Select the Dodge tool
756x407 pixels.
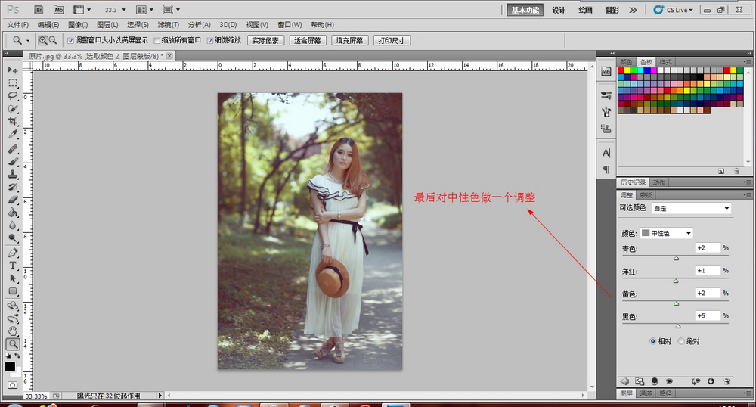tap(13, 238)
